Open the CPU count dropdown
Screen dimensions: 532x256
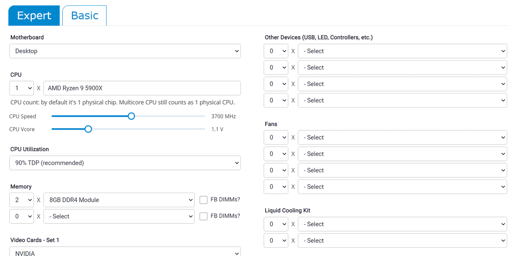pos(22,88)
